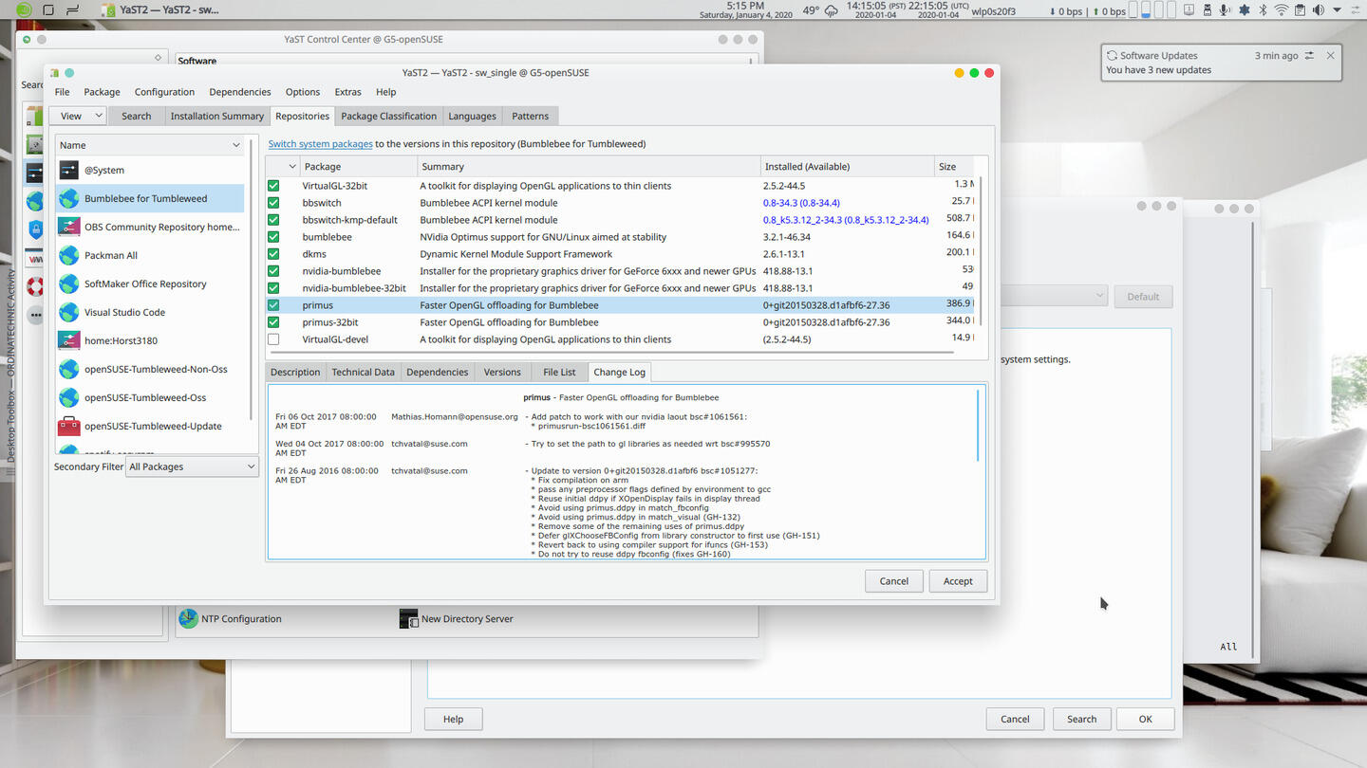This screenshot has height=768, width=1367.
Task: Click the OBS Community Repository icon
Action: 68,227
